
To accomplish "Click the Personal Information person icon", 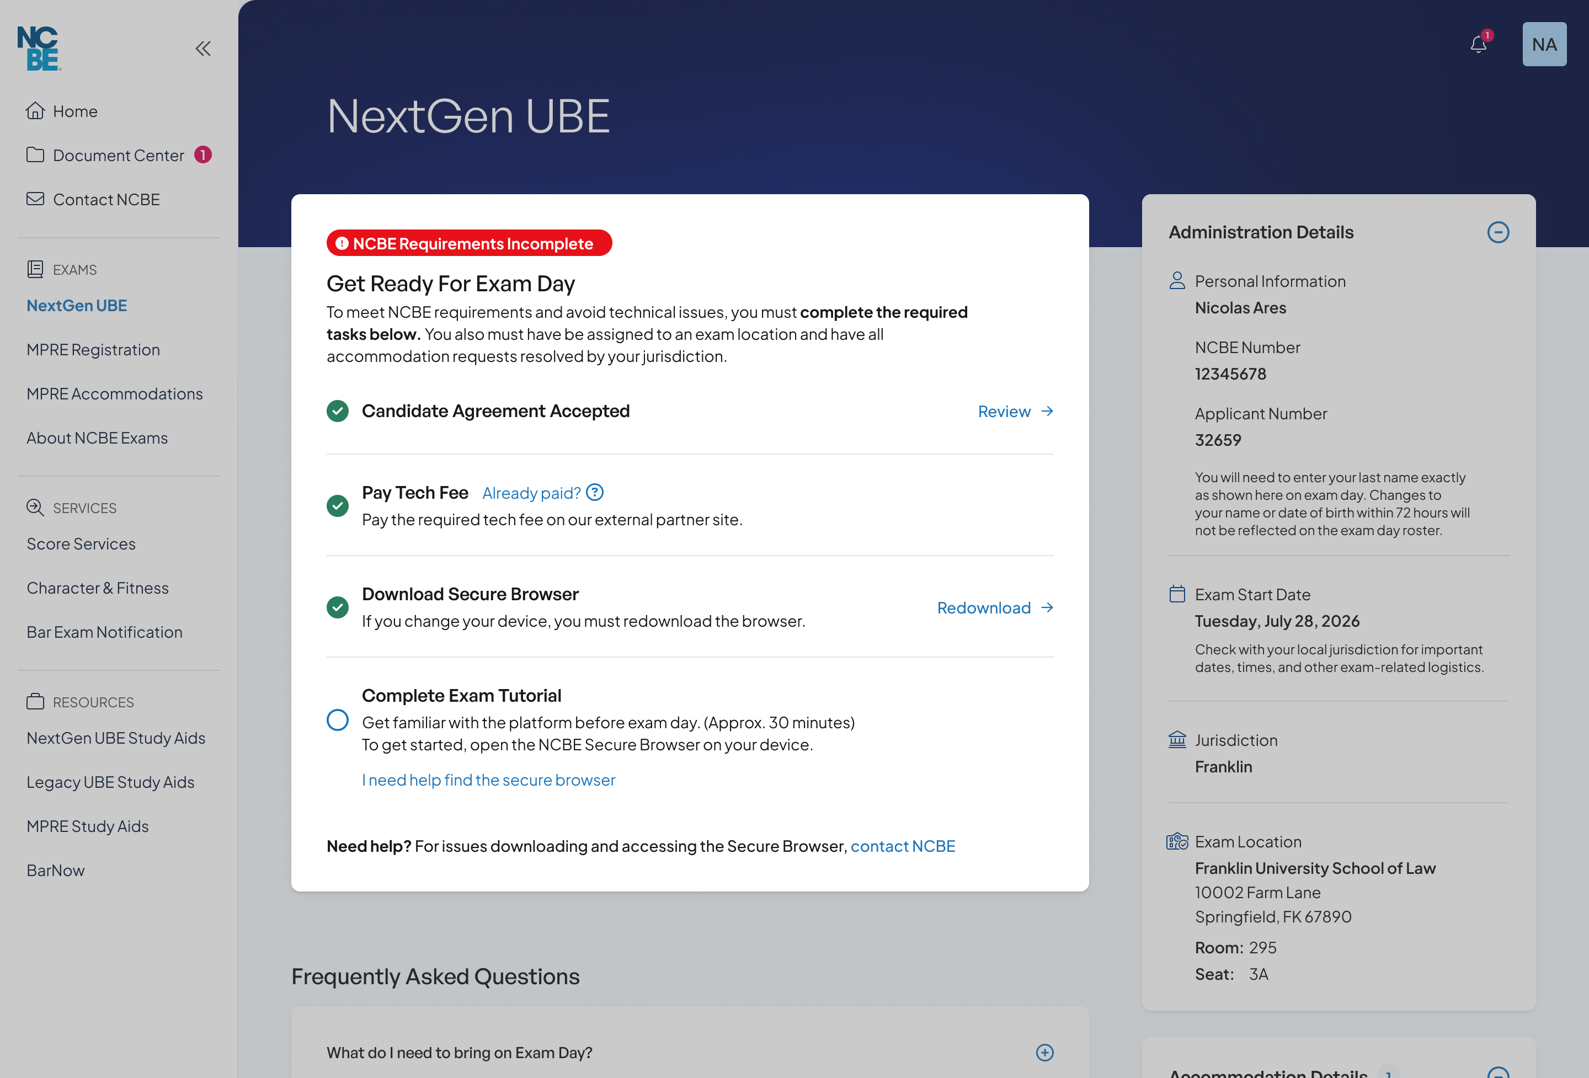I will [1177, 281].
